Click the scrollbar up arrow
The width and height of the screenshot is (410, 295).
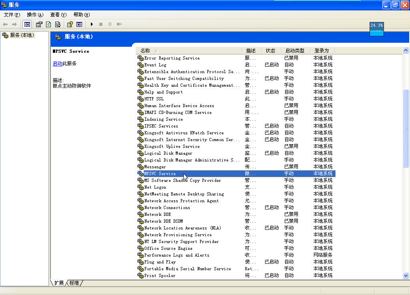point(406,50)
